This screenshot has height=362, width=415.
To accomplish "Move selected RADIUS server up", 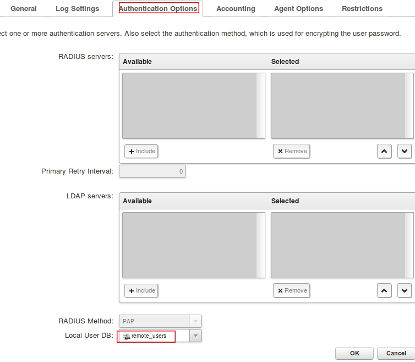I will coord(384,151).
